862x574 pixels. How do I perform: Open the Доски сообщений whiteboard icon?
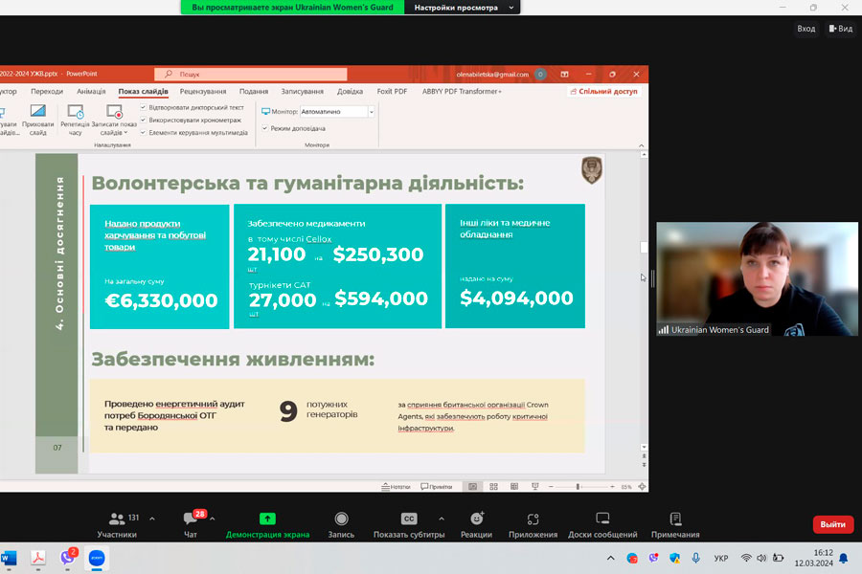coord(602,519)
